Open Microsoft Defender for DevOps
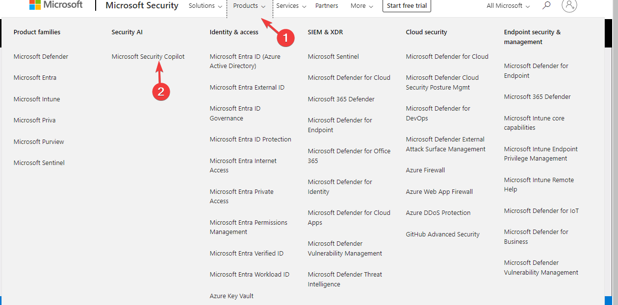Viewport: 618px width, 305px height. (x=438, y=114)
